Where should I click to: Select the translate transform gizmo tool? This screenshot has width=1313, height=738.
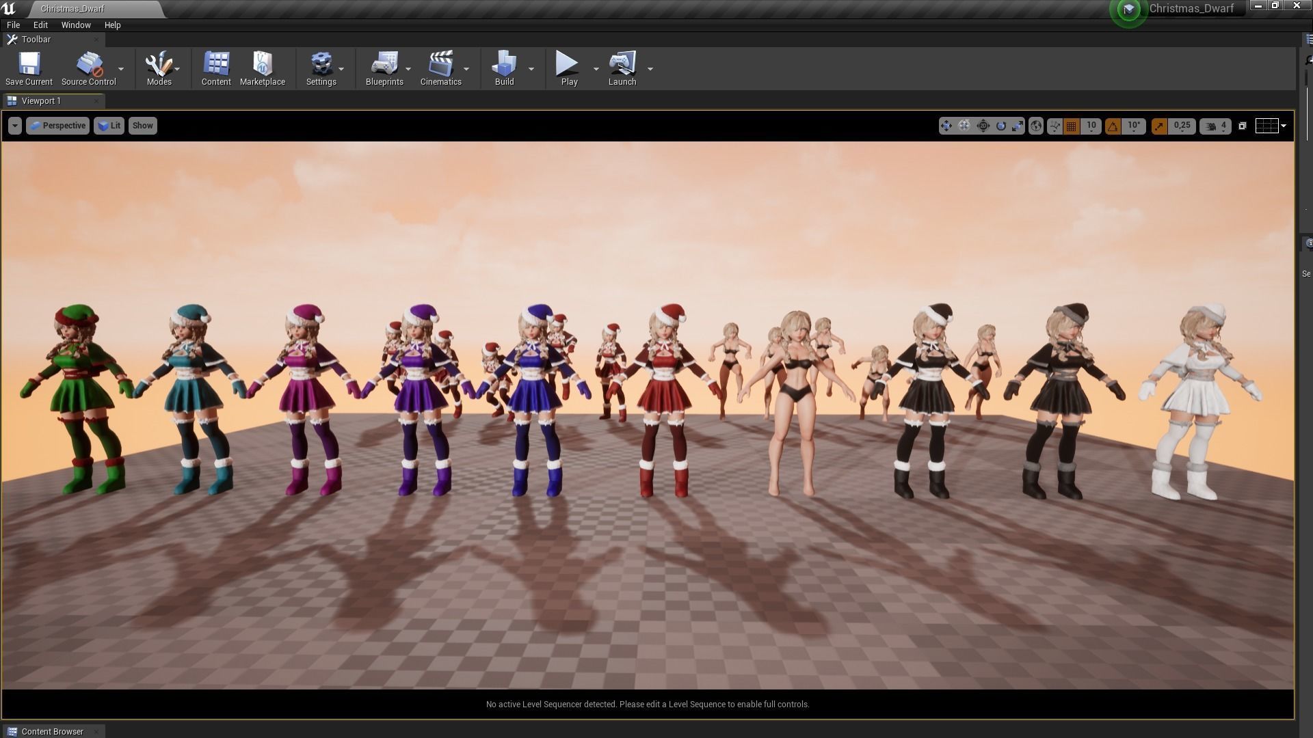[x=946, y=126]
